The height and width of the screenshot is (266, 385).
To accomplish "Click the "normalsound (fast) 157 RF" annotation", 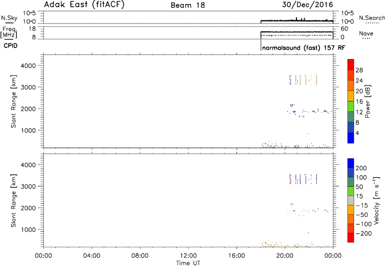I will point(304,48).
